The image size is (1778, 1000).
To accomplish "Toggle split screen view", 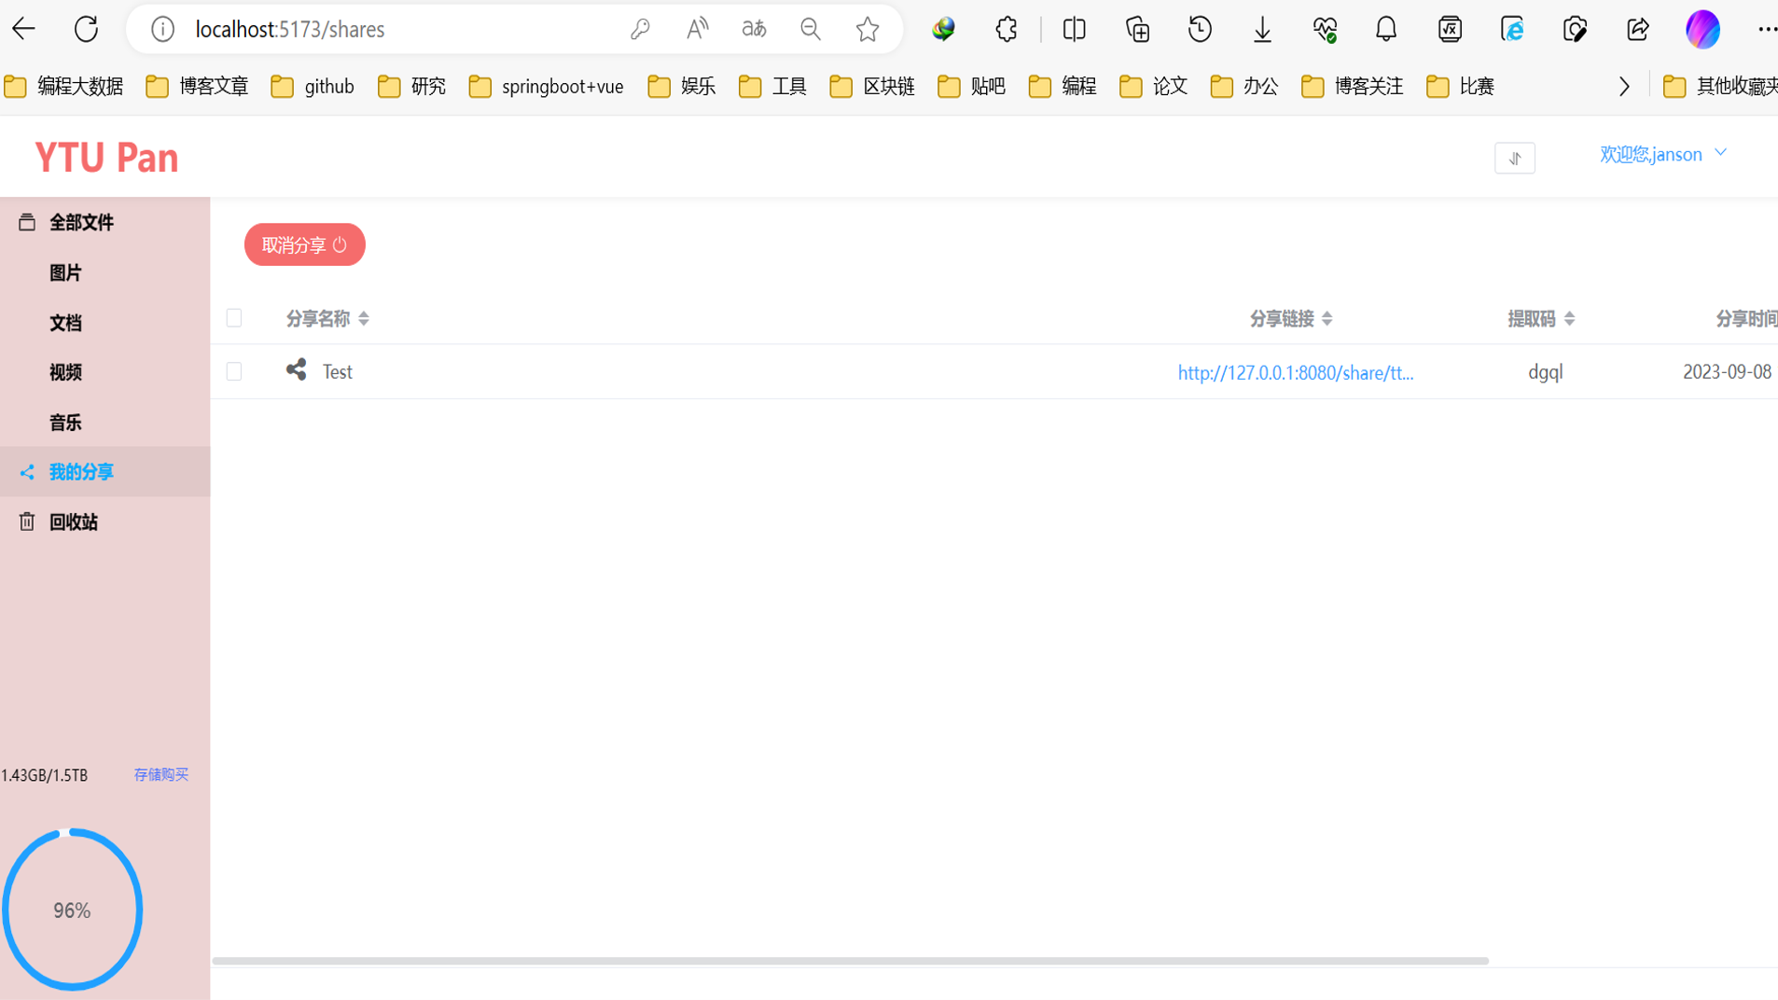I will tap(1074, 29).
